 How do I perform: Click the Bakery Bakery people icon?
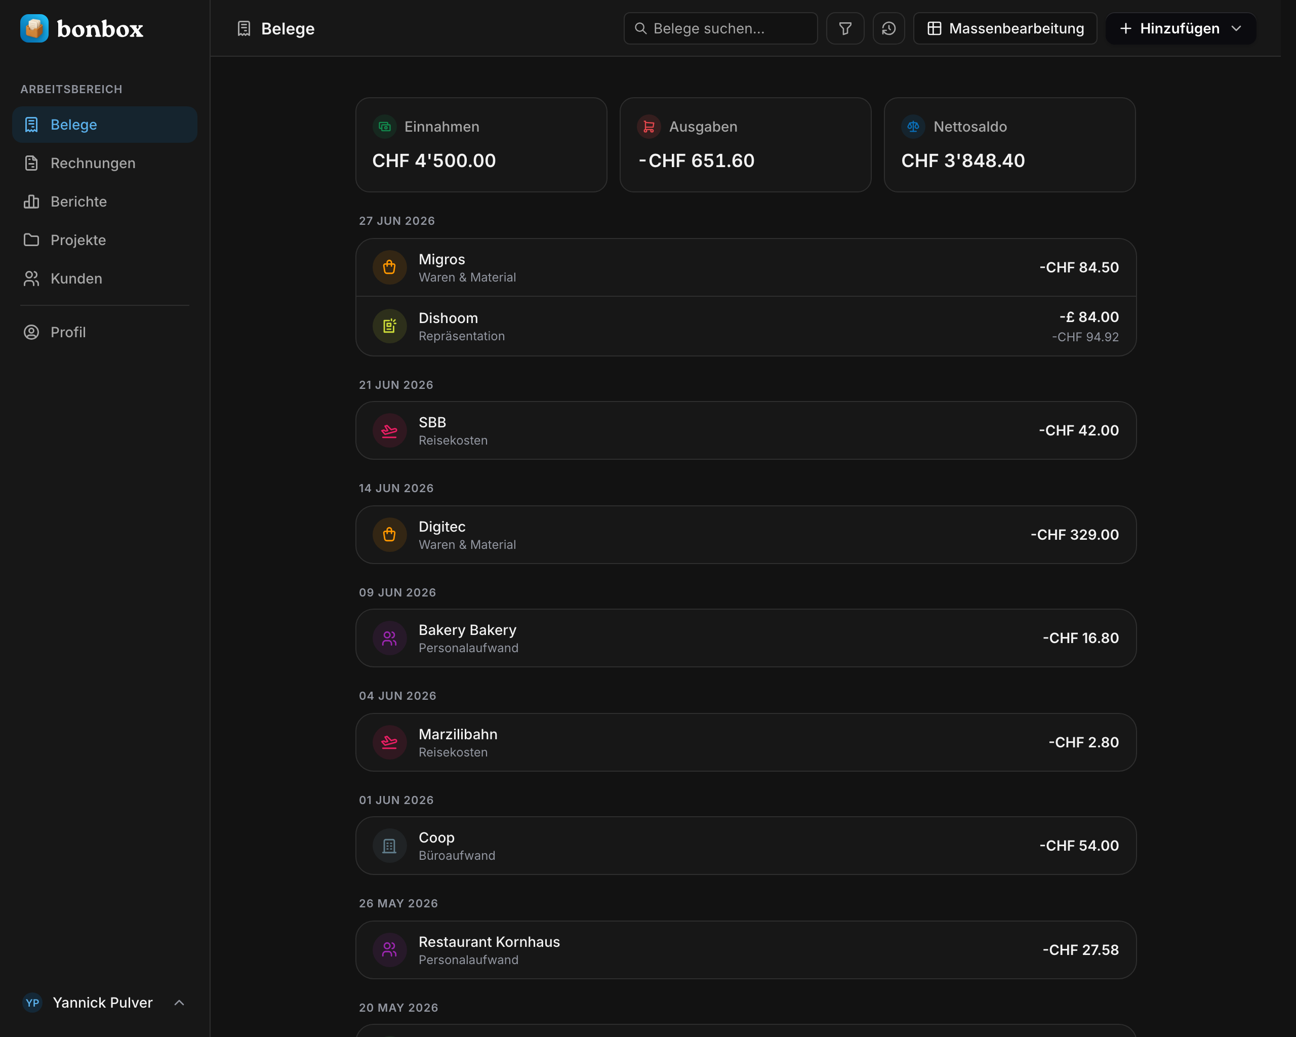(389, 638)
